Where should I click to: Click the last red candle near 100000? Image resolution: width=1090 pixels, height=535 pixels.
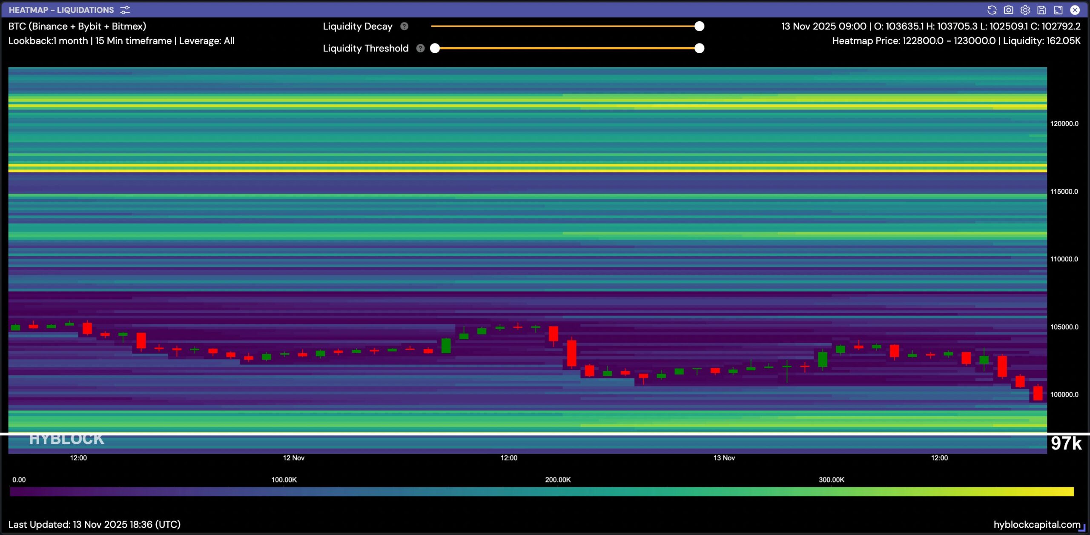(x=1038, y=393)
